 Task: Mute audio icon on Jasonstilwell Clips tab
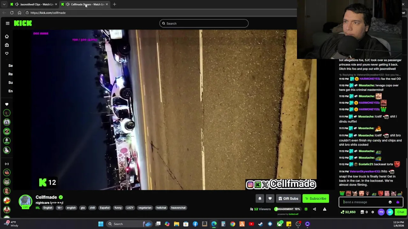pyautogui.click(x=17, y=4)
